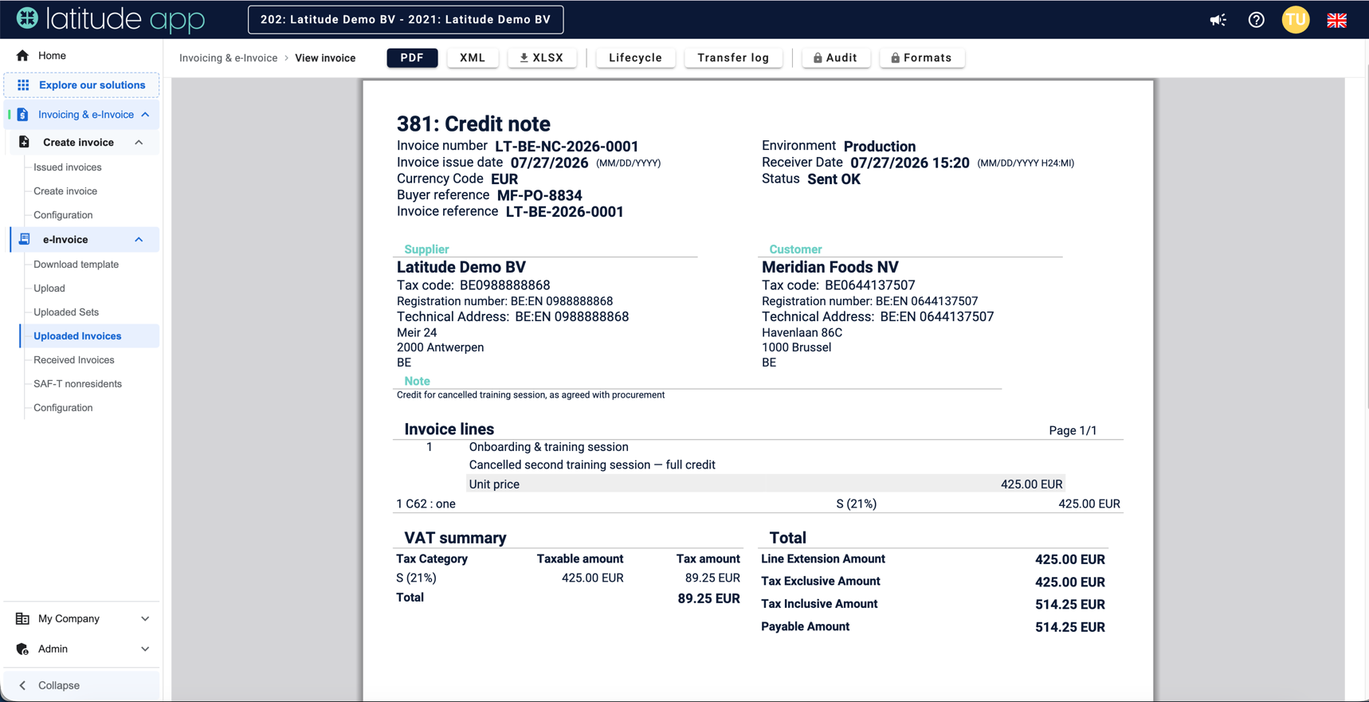Click the My Company building icon
Viewport: 1369px width, 702px height.
22,619
